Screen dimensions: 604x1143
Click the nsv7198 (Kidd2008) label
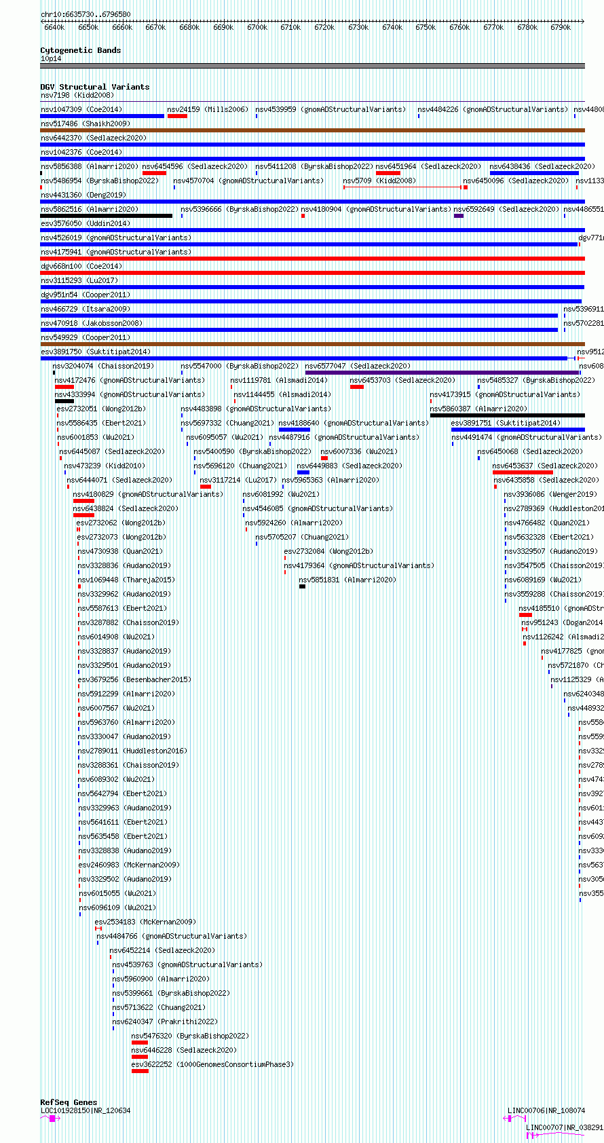(x=77, y=95)
